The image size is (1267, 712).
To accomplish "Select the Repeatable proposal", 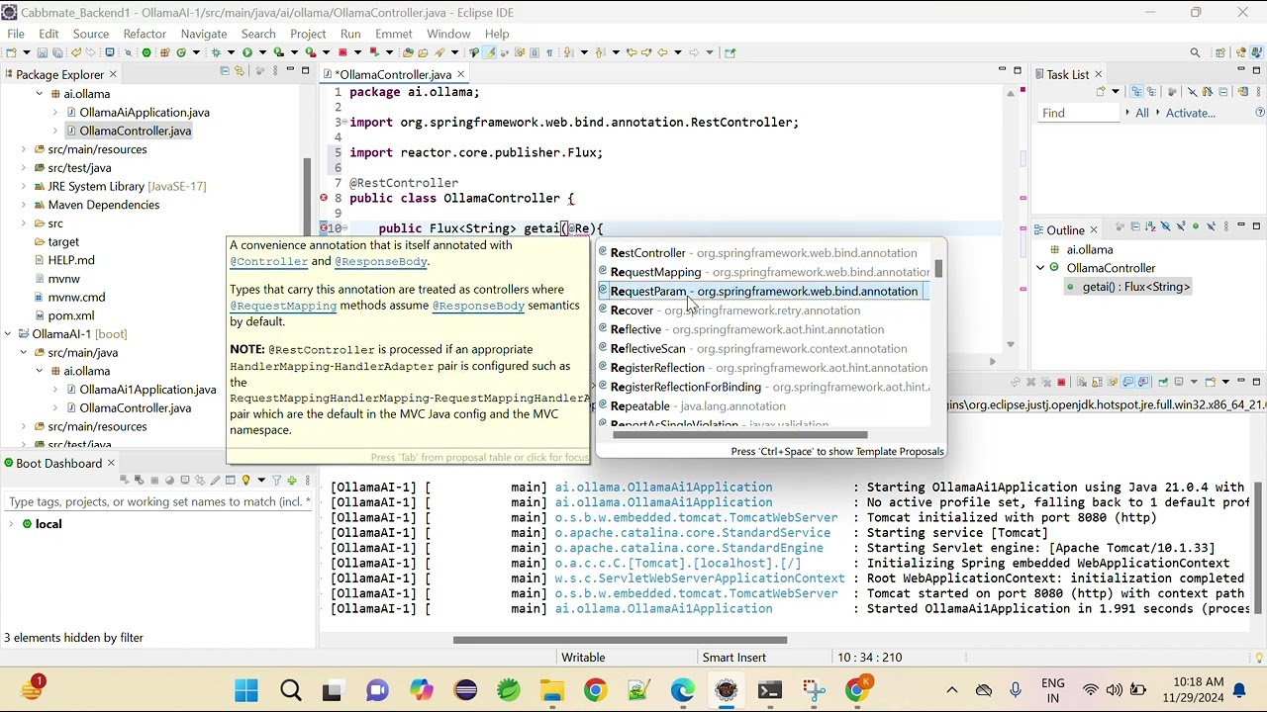I will (763, 406).
